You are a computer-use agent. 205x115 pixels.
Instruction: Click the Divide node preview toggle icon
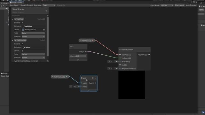pos(93,78)
